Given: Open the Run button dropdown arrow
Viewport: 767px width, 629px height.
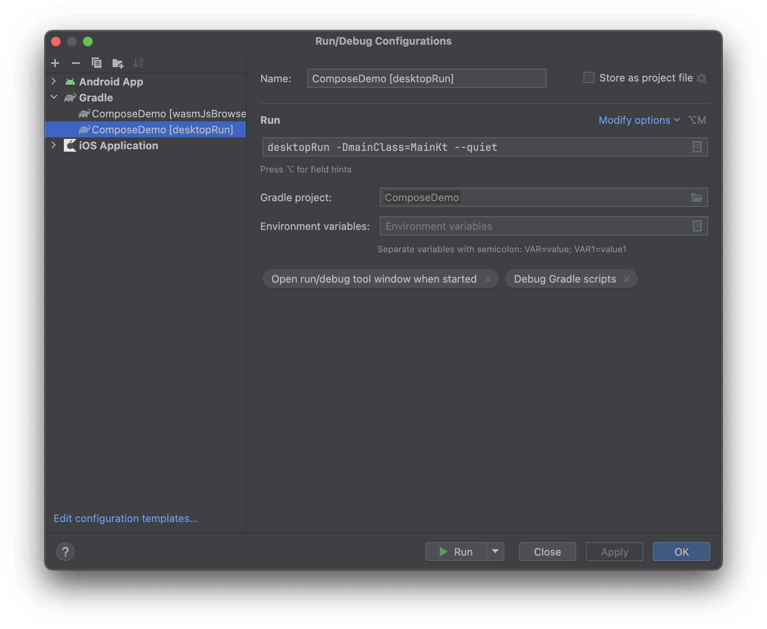Looking at the screenshot, I should tap(495, 552).
